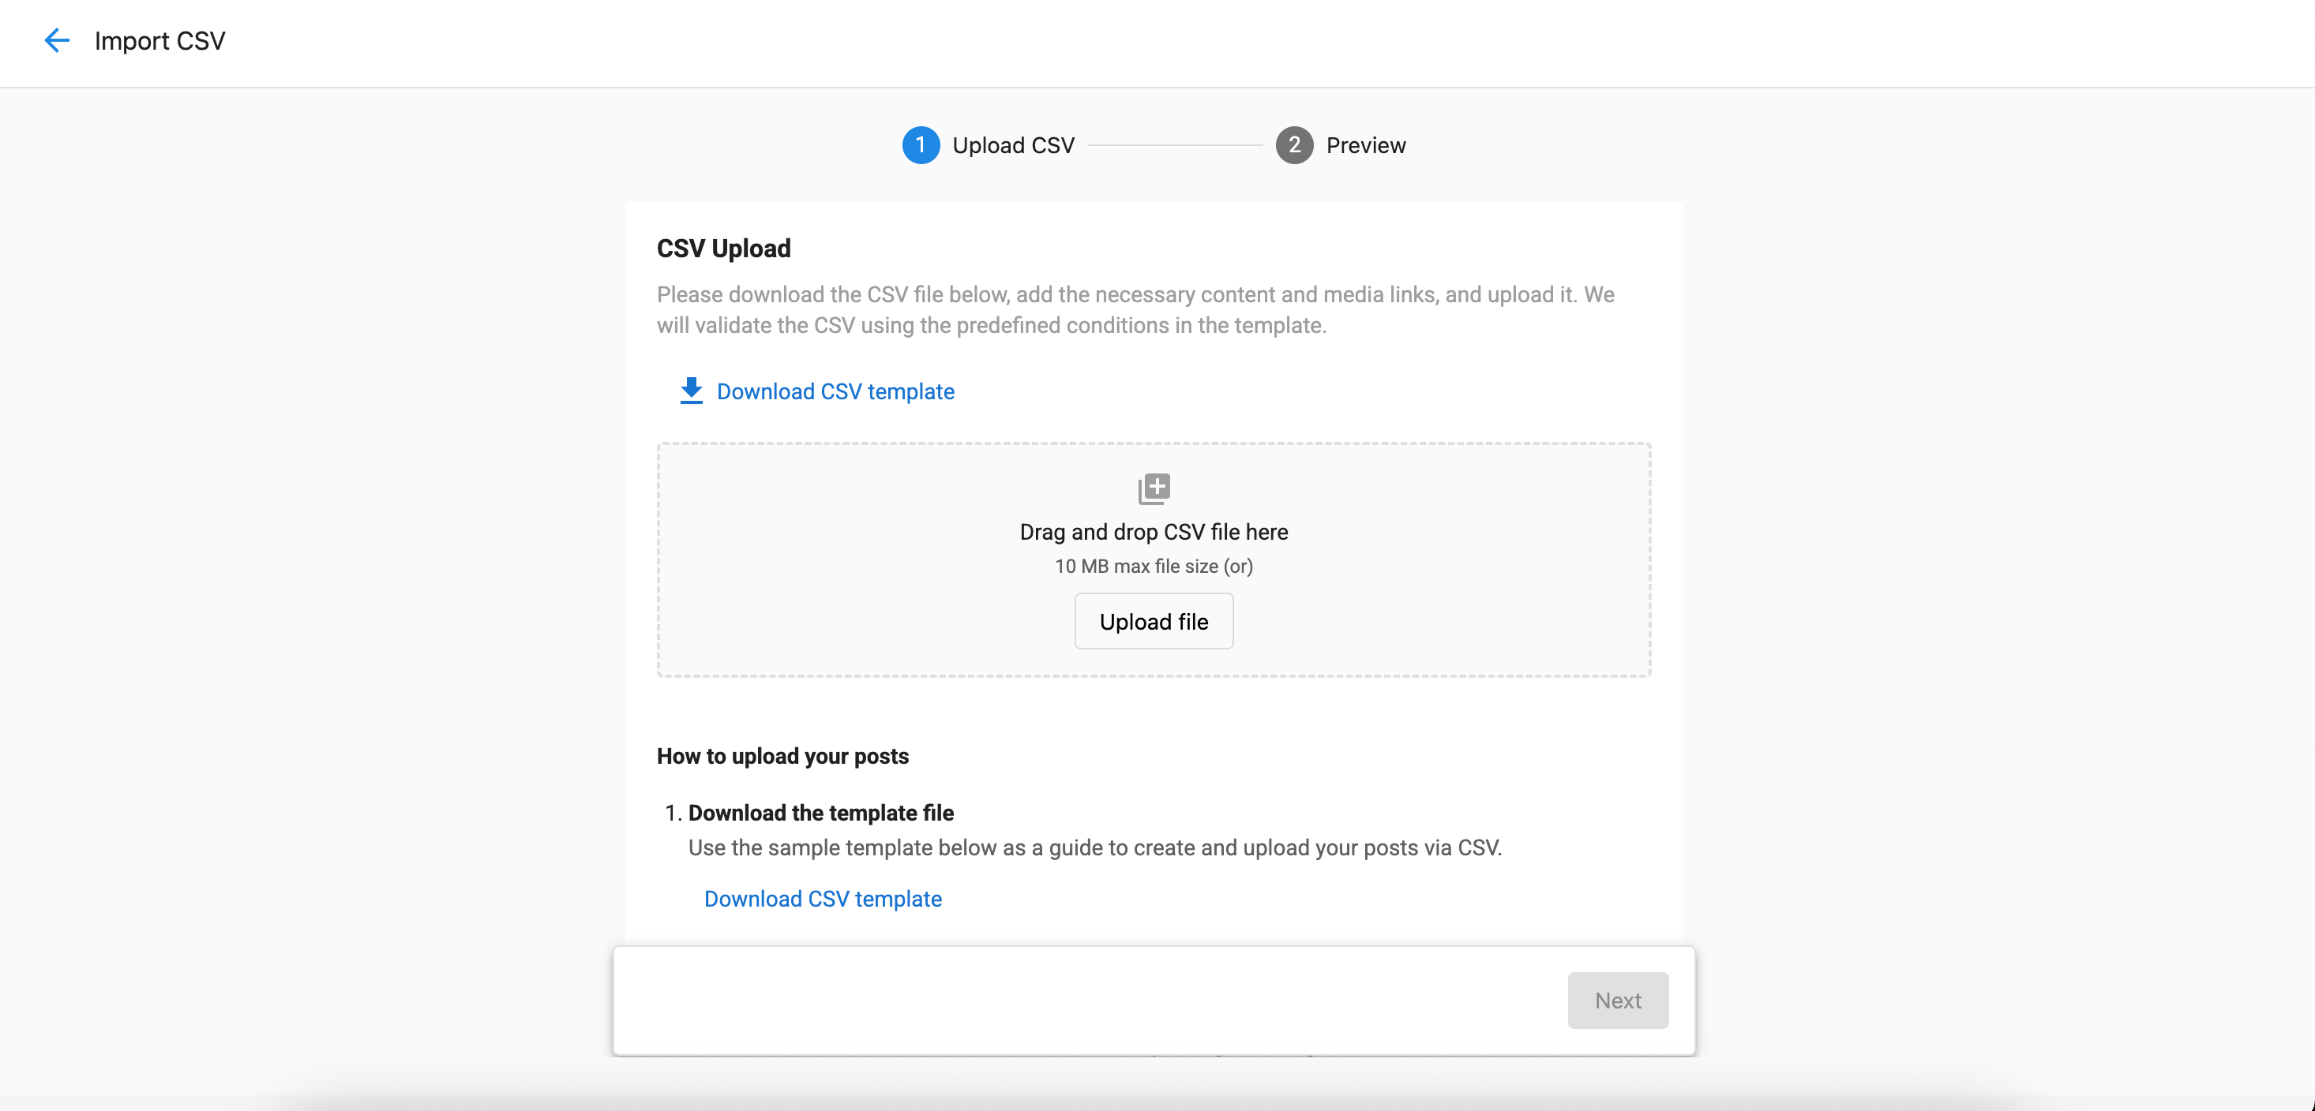This screenshot has height=1111, width=2315.
Task: Click the disabled Next button
Action: [x=1618, y=1001]
